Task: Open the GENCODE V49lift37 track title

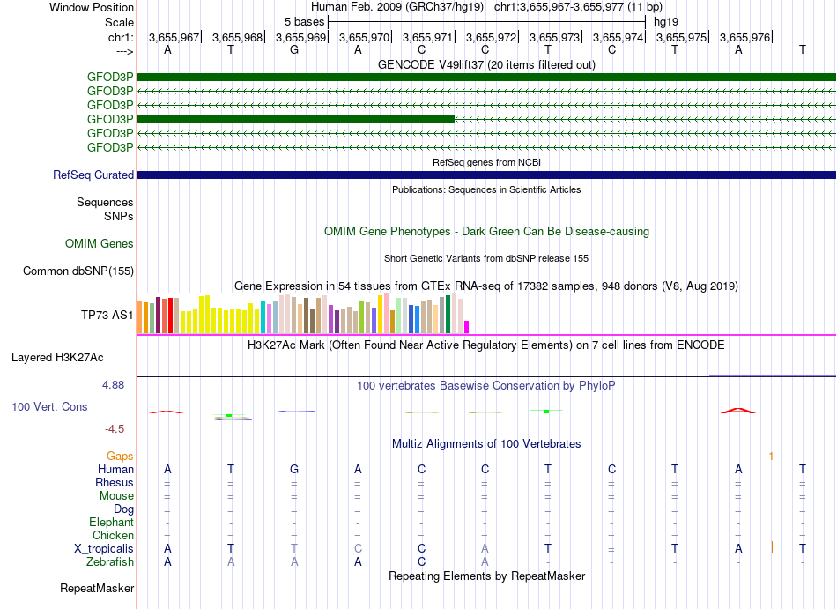Action: click(x=486, y=64)
